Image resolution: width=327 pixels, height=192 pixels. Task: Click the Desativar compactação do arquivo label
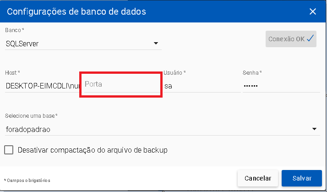(x=92, y=150)
